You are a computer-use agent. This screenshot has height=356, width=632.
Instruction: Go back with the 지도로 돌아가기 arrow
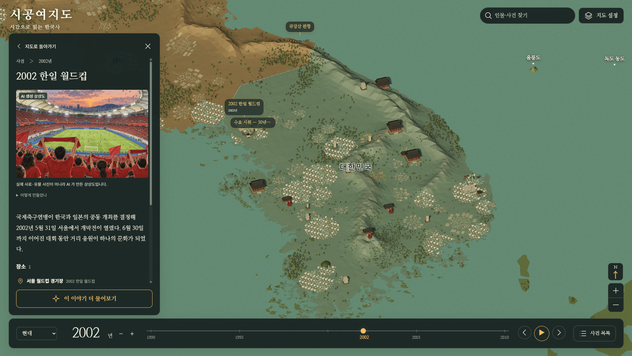19,46
